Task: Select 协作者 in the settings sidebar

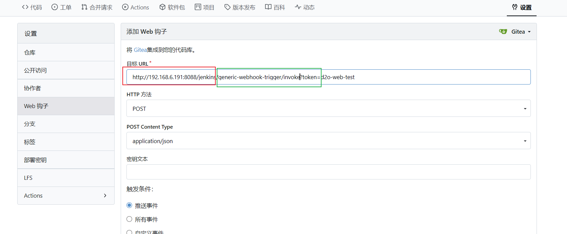Action: click(66, 88)
